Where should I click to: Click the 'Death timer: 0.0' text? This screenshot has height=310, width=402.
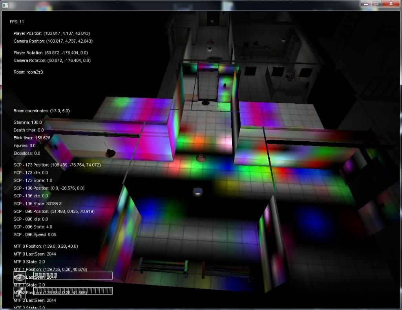[28, 130]
